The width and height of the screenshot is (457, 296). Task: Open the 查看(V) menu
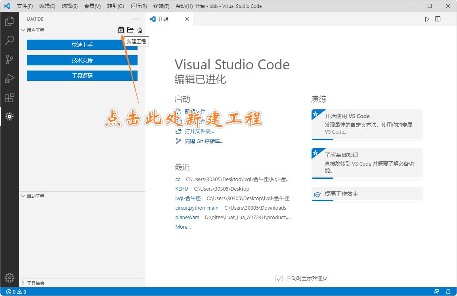(92, 6)
